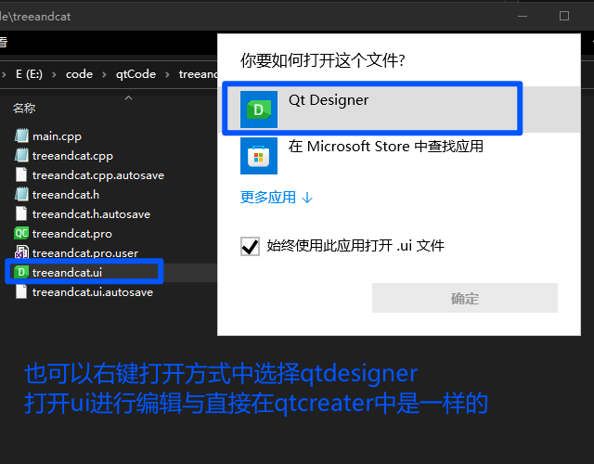Select treeandcat.pro file name

pyautogui.click(x=72, y=234)
